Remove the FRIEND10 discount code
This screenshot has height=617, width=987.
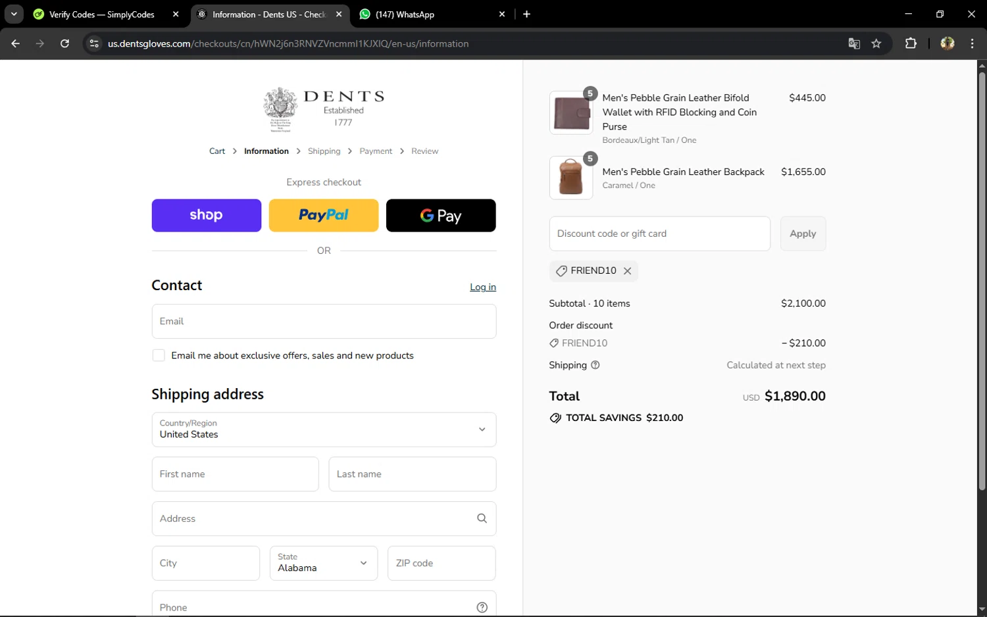628,271
